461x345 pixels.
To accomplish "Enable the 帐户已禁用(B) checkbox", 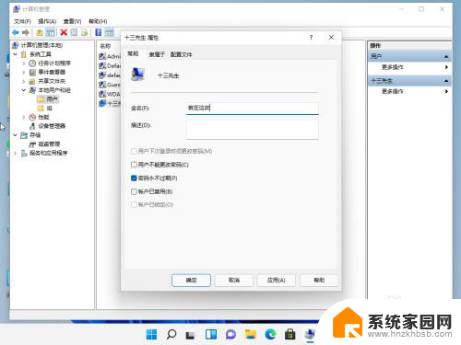I will point(134,191).
